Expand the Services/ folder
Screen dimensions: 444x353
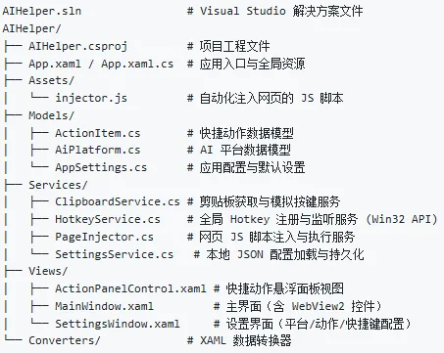click(58, 185)
